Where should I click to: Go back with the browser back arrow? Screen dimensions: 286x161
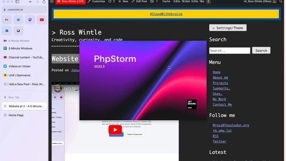(x=30, y=2)
